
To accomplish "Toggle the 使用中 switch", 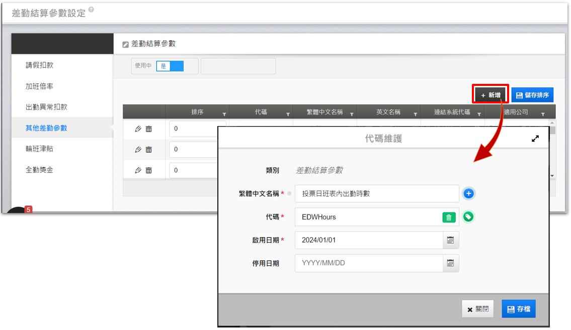I will (170, 66).
